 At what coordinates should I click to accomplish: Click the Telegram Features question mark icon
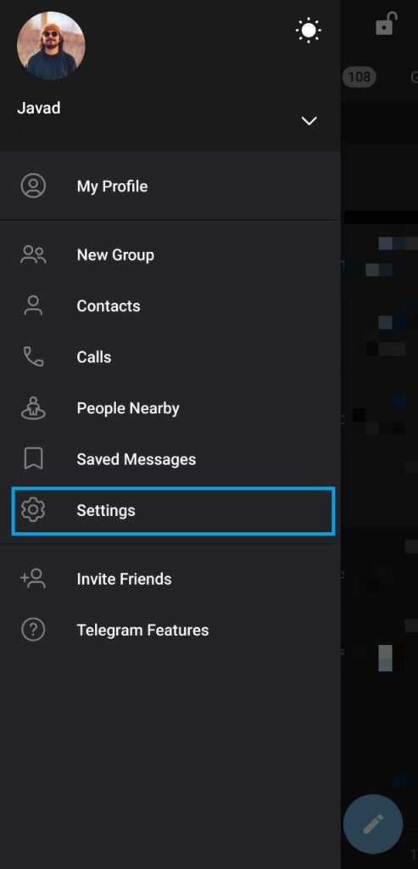point(33,630)
